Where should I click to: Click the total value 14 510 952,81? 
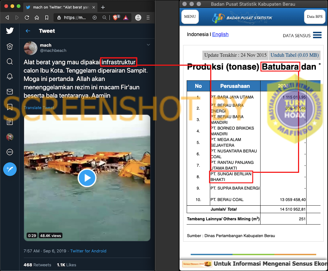[293, 209]
